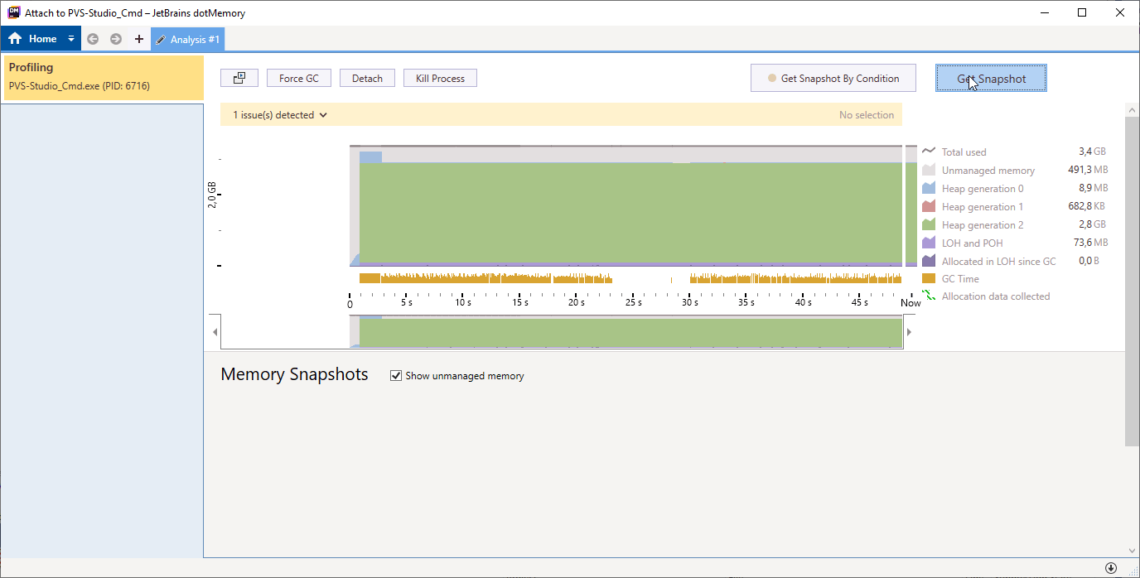The image size is (1140, 578).
Task: Click the 73,6 MB LOH and POH value
Action: (x=1089, y=243)
